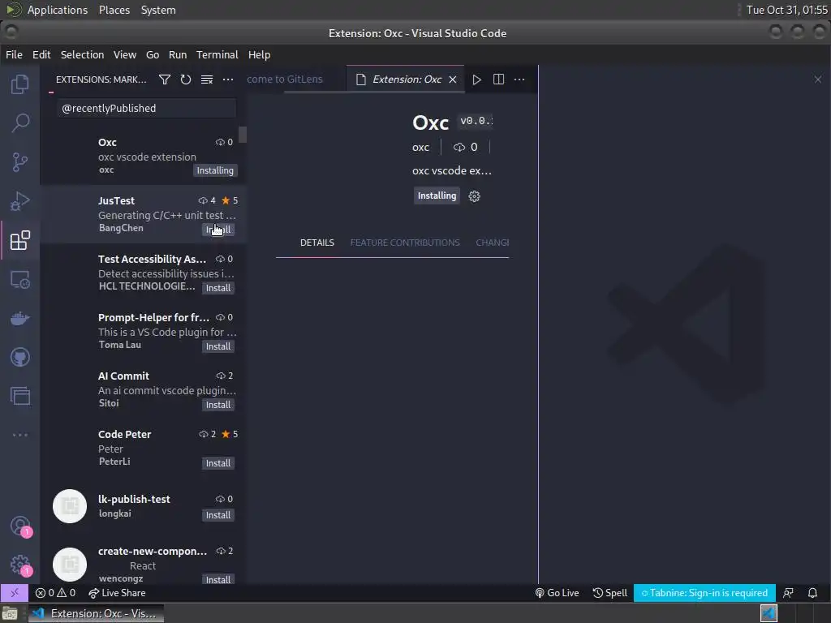Open Accounts icon with badge
This screenshot has height=623, width=831.
coord(20,526)
